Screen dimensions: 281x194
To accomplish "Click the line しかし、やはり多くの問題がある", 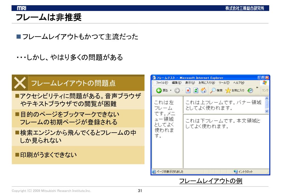I will pos(69,57).
